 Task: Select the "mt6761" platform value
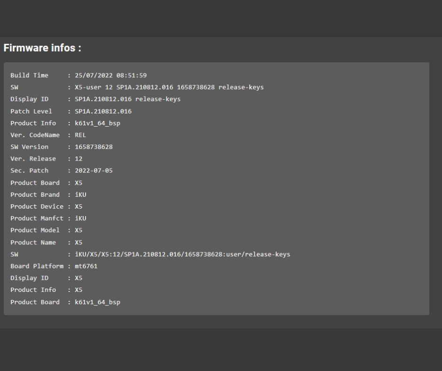[x=86, y=266]
